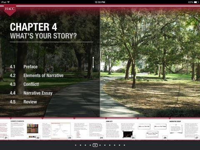Jump to the last chapter dot
Image resolution: width=200 pixels, height=150 pixels.
124,145
